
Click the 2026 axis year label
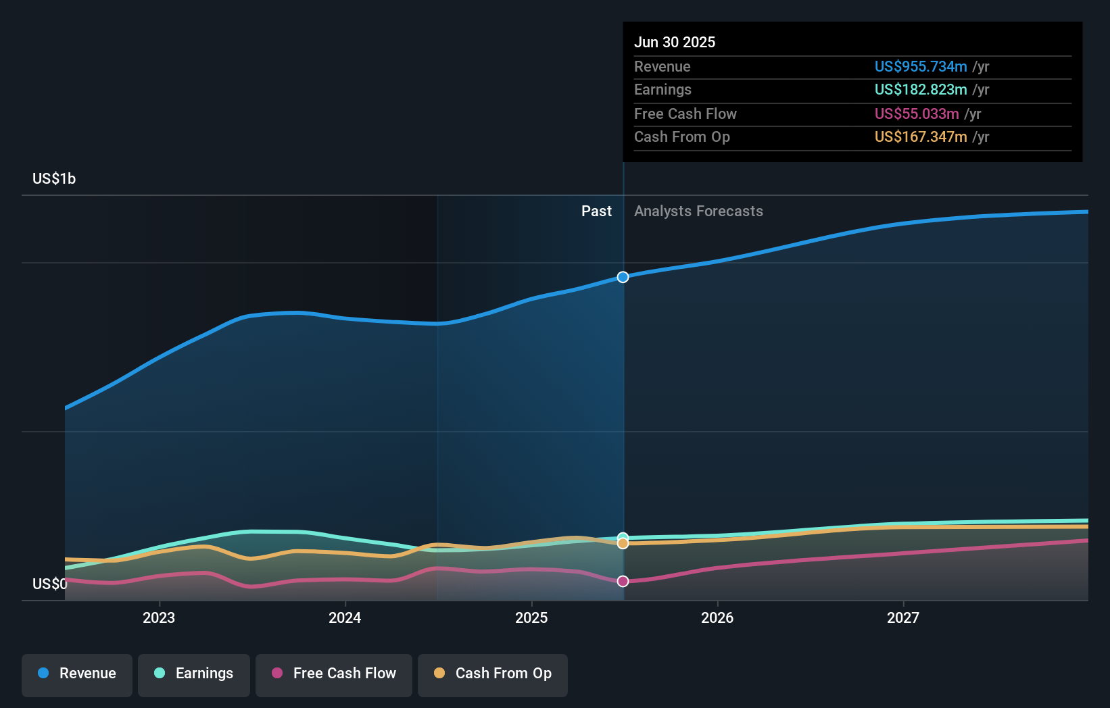click(718, 617)
